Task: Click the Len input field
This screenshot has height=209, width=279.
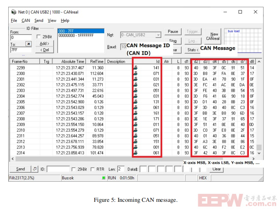Action: (x=121, y=169)
